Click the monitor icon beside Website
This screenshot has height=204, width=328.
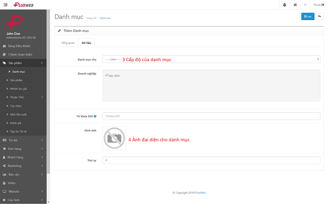(5, 191)
